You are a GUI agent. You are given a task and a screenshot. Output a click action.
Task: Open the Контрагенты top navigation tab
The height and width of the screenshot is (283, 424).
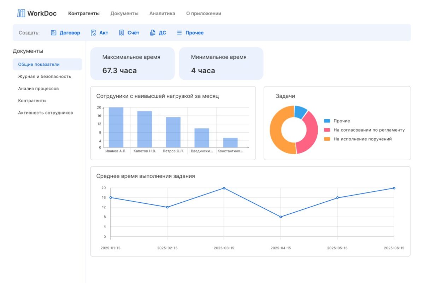pyautogui.click(x=84, y=13)
